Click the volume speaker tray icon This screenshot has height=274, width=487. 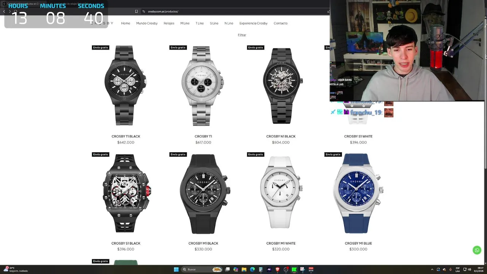[x=469, y=269]
